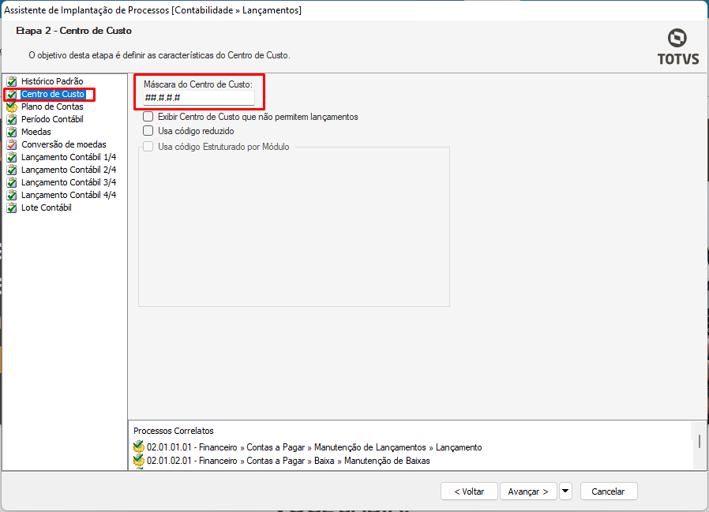The image size is (709, 512).
Task: Click the Voltar button
Action: [469, 491]
